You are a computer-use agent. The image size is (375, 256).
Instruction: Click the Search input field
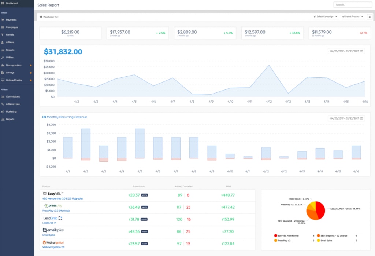[x=353, y=5]
